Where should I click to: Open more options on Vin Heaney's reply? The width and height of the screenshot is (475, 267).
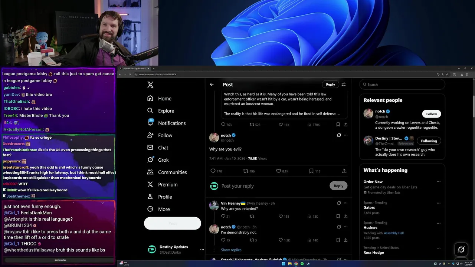pos(345,203)
